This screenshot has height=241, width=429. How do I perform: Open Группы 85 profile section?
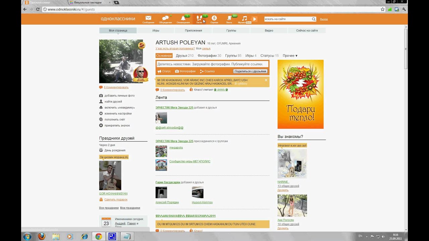click(233, 56)
